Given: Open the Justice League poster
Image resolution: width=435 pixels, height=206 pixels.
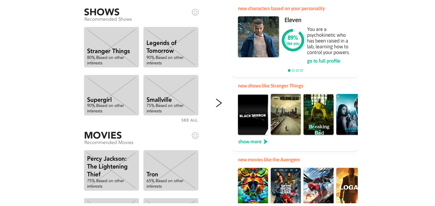Looking at the screenshot, I should coord(286,186).
